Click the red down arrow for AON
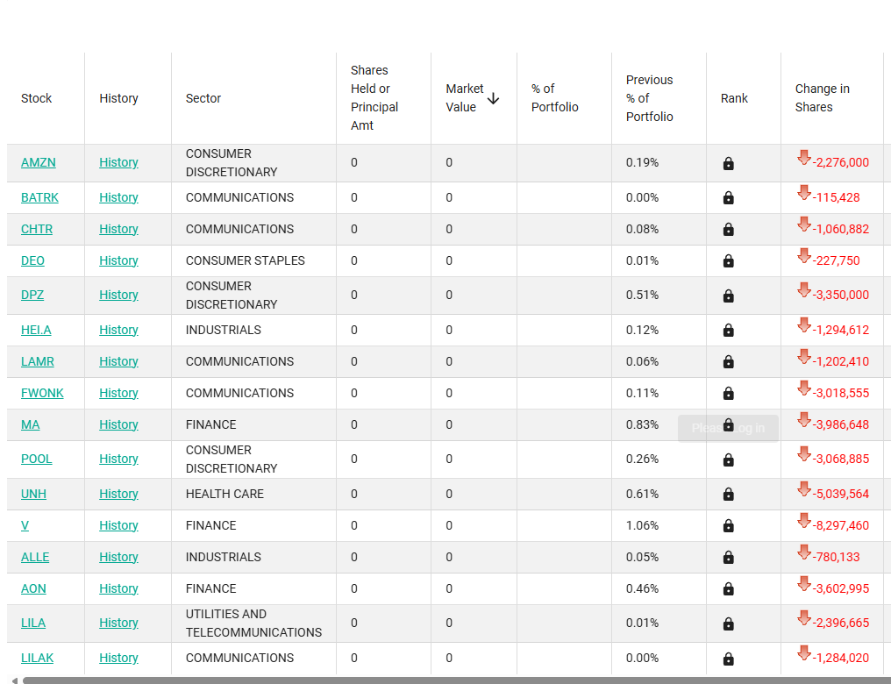 (803, 584)
